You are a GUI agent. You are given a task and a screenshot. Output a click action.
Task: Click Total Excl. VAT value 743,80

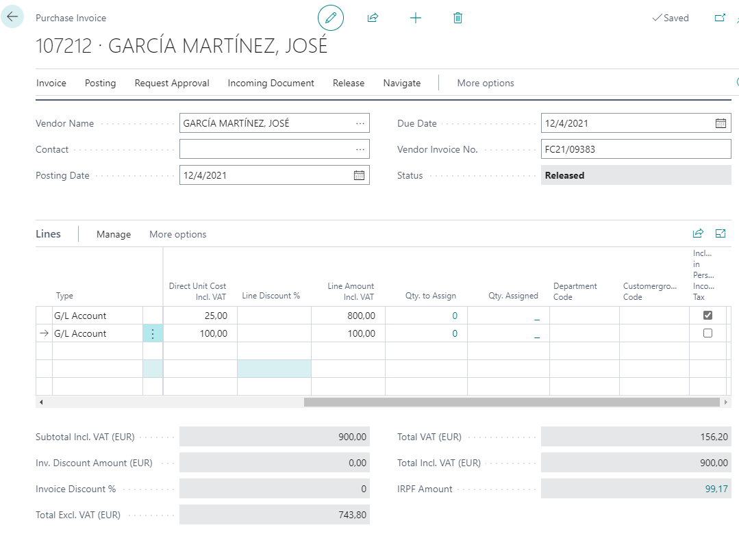274,515
